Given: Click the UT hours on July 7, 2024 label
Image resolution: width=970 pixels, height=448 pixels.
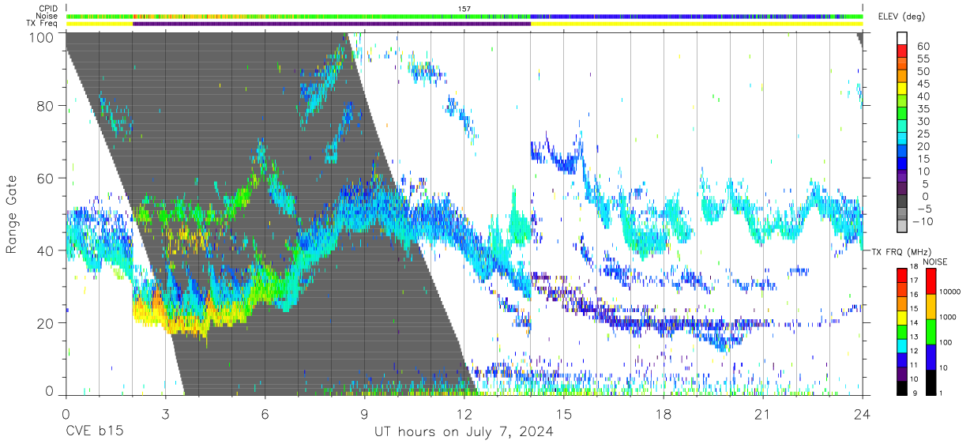Looking at the screenshot, I should (x=464, y=432).
